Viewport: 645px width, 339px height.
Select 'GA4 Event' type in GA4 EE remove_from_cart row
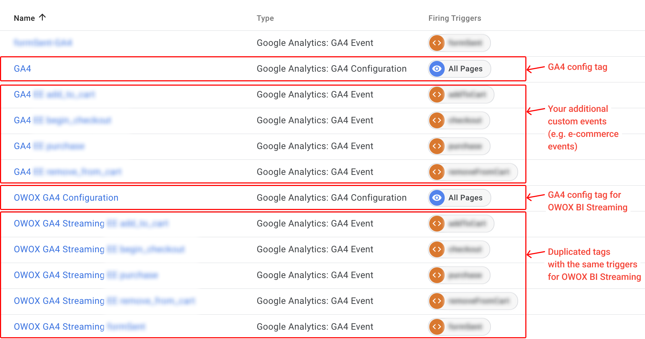point(315,172)
